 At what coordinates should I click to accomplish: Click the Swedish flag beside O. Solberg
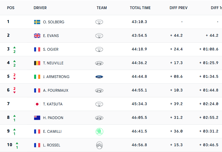pyautogui.click(x=37, y=22)
